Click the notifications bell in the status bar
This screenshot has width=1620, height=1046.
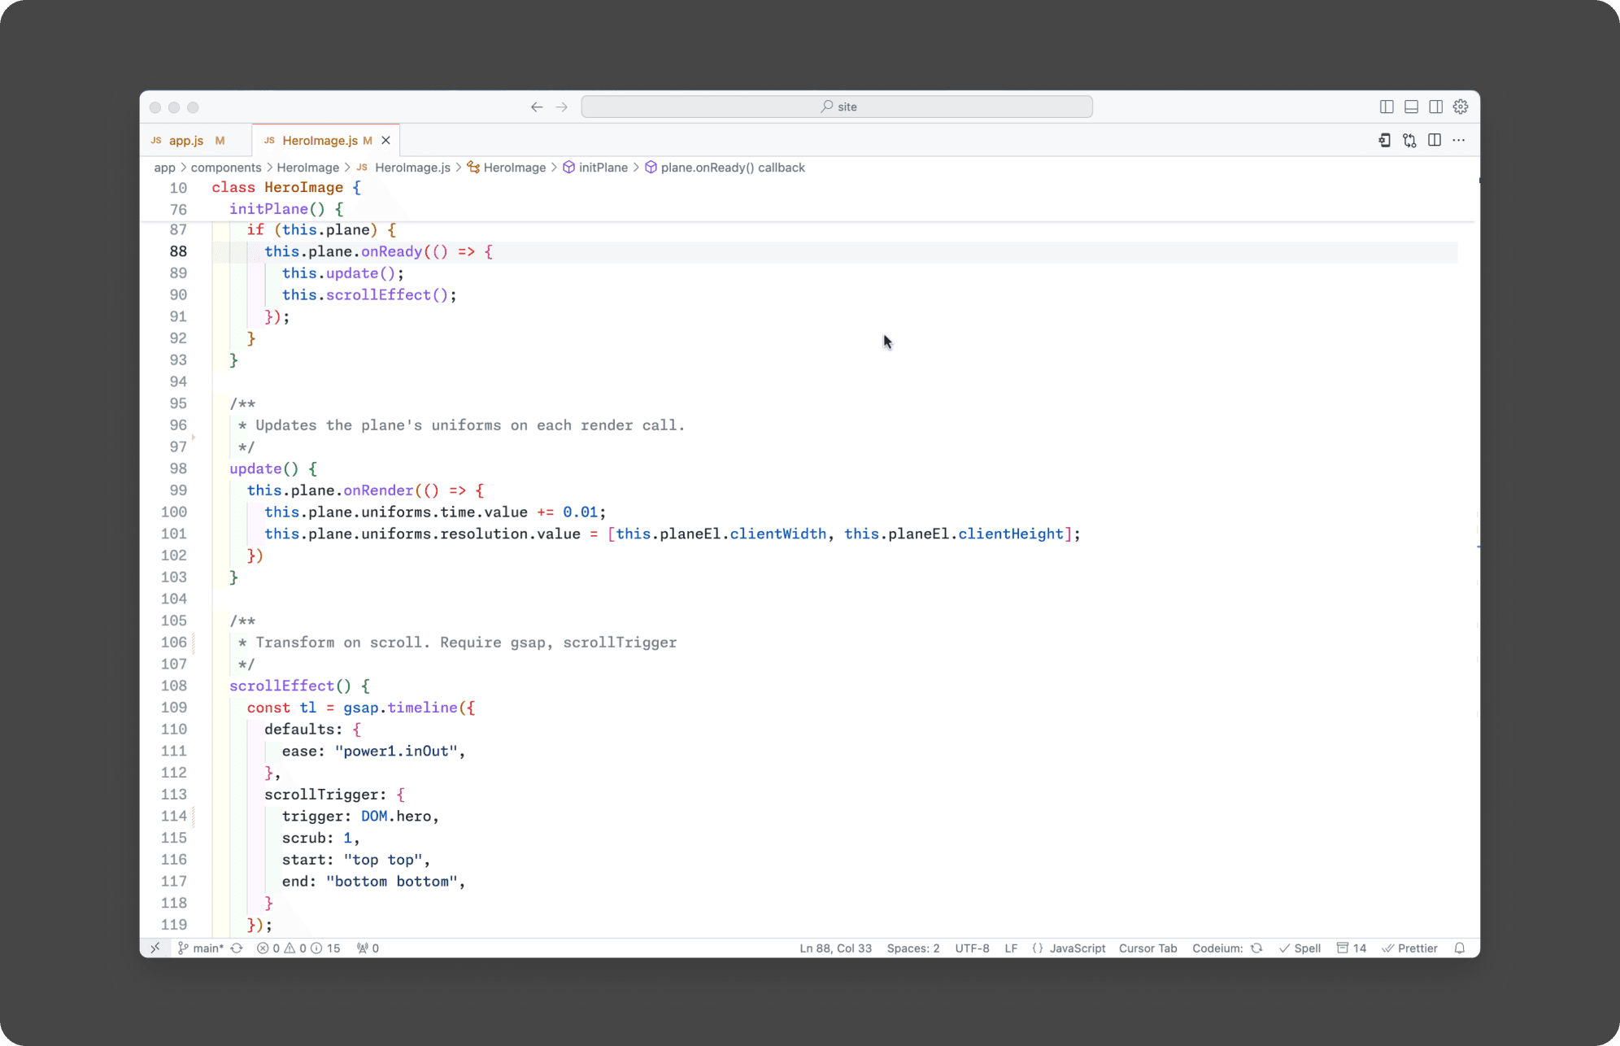coord(1460,948)
